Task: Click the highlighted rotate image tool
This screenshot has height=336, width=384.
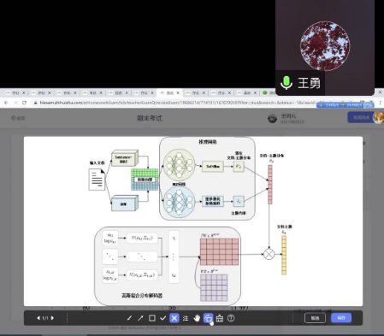Action: coord(208,318)
